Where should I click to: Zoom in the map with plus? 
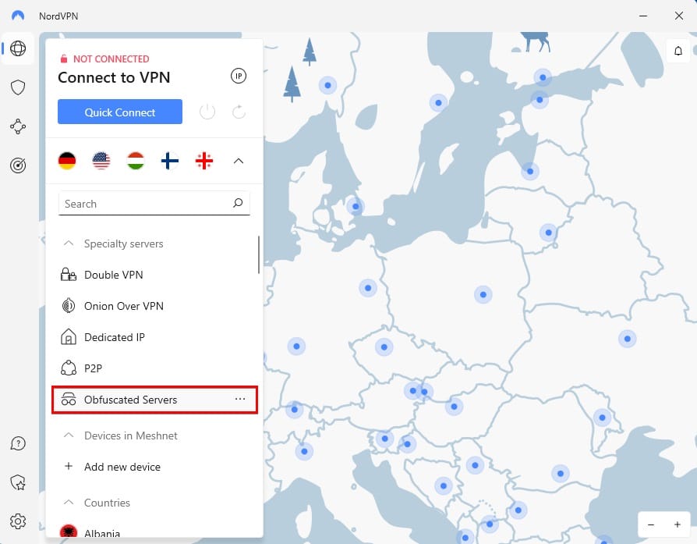pos(678,524)
